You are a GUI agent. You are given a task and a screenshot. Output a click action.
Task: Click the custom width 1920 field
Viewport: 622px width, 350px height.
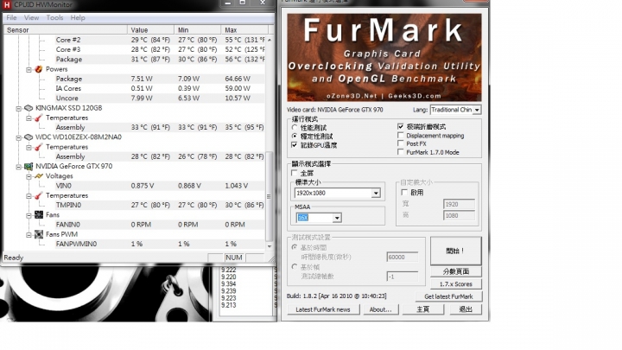click(459, 204)
